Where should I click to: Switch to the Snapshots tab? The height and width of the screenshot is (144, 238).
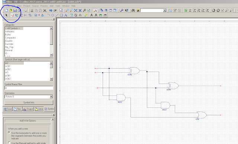[28, 109]
